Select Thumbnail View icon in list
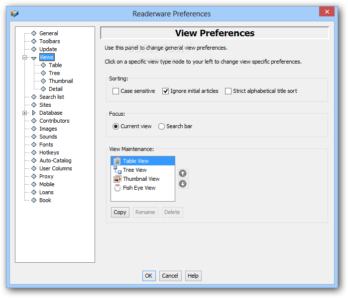 coord(117,179)
